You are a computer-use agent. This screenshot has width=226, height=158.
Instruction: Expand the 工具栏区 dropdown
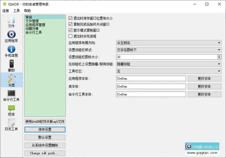pos(169,71)
